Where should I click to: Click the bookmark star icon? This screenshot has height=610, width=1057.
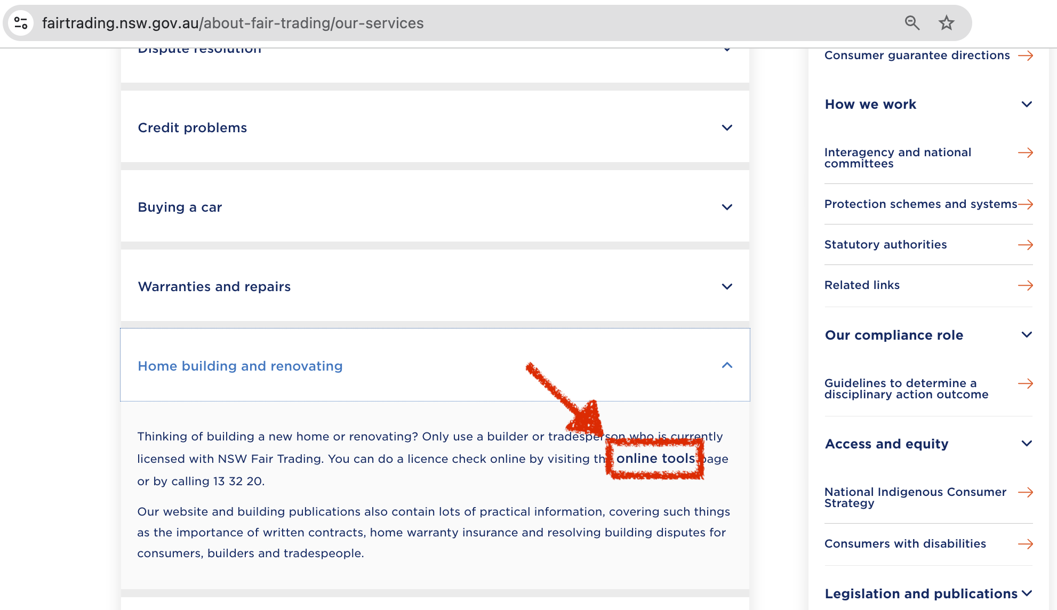pyautogui.click(x=946, y=23)
